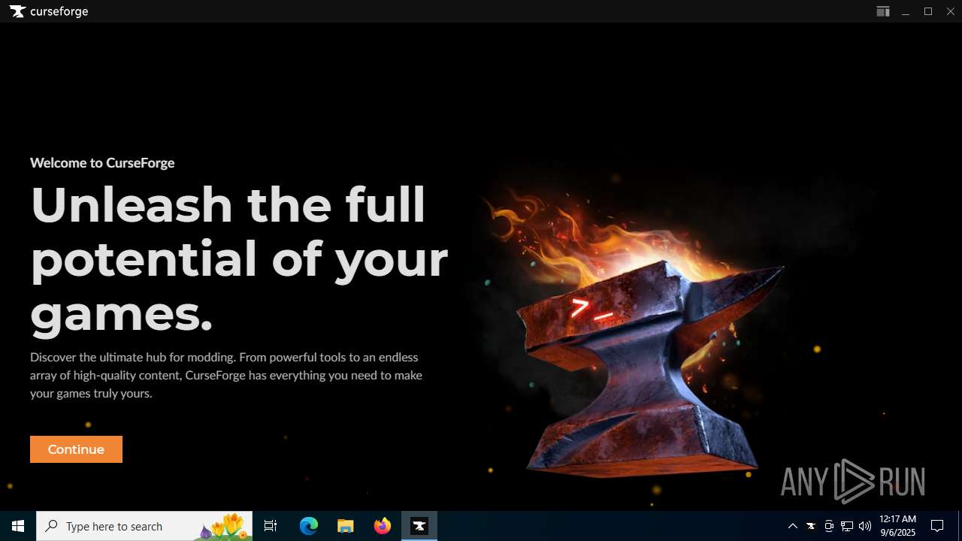Click the orange Continue button
962x541 pixels.
pyautogui.click(x=76, y=449)
